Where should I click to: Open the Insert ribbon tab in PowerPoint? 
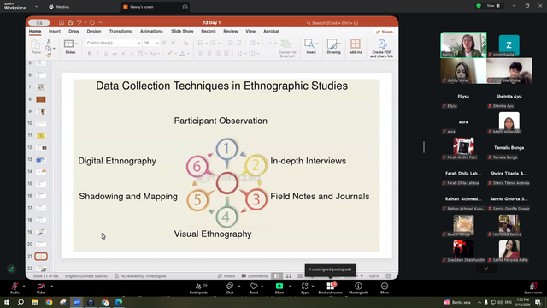click(55, 32)
